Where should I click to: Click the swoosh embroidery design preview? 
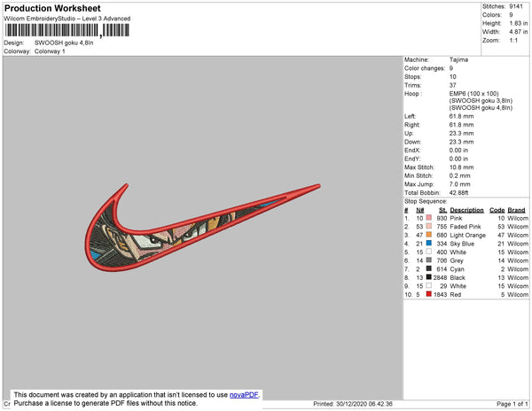point(202,228)
